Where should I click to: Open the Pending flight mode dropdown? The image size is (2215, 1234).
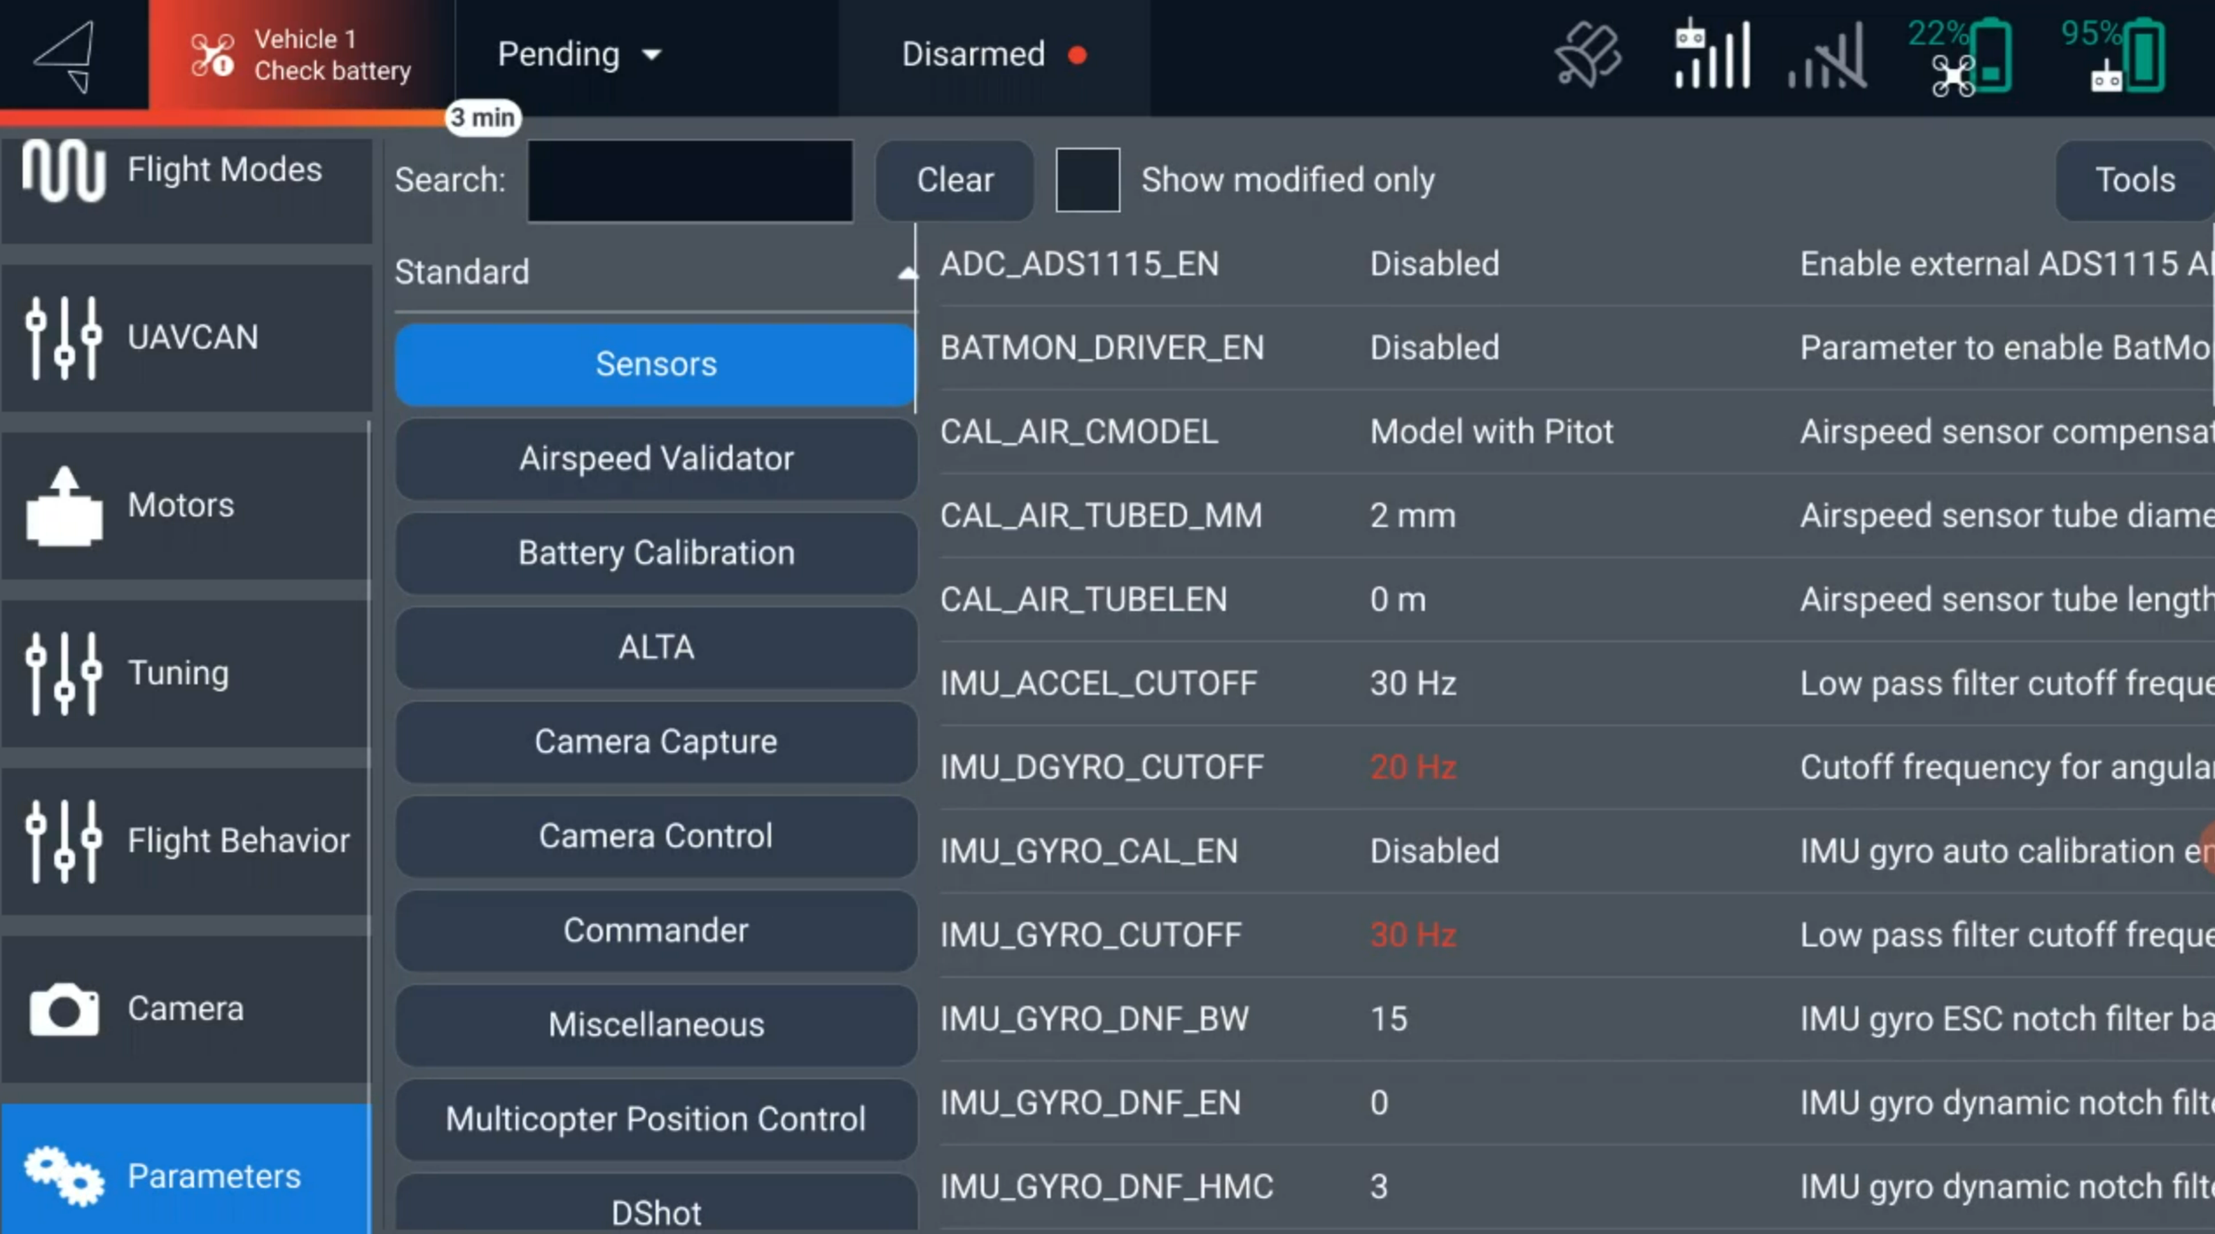(x=579, y=55)
